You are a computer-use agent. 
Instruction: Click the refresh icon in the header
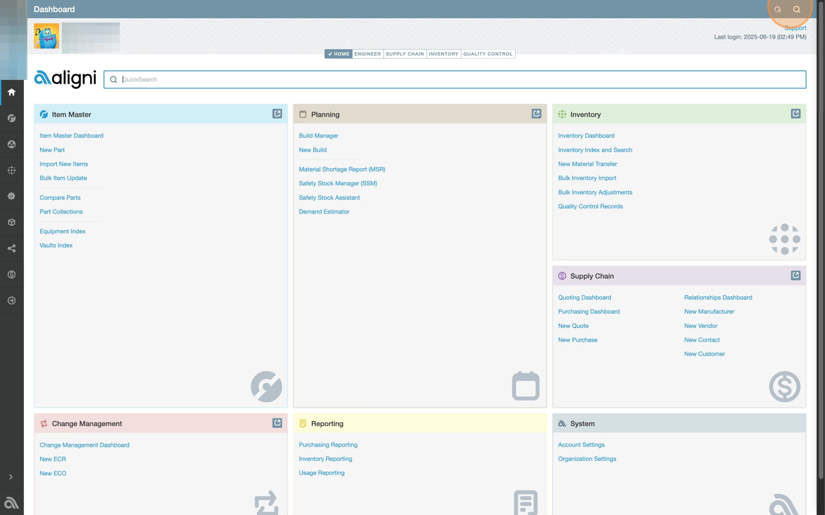pos(778,10)
